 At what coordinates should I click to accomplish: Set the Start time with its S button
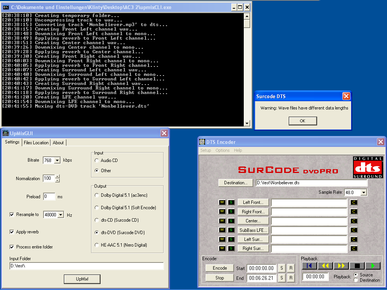pos(282,268)
